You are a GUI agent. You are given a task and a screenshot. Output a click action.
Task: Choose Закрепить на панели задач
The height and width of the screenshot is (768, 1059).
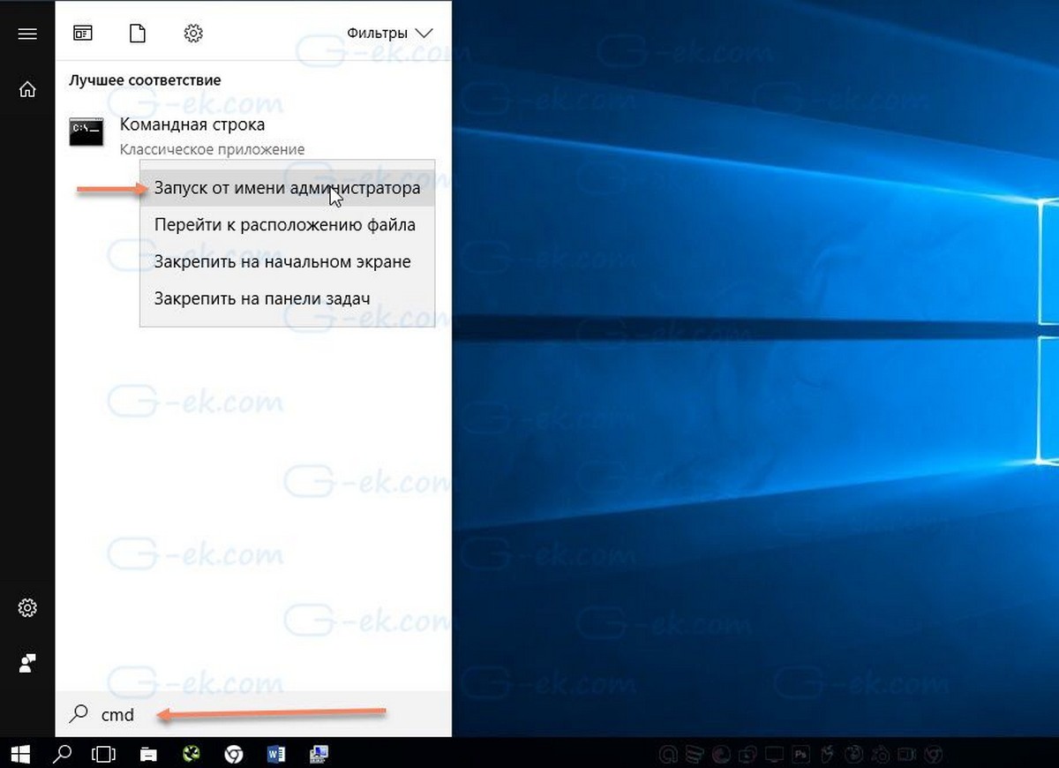(x=287, y=298)
